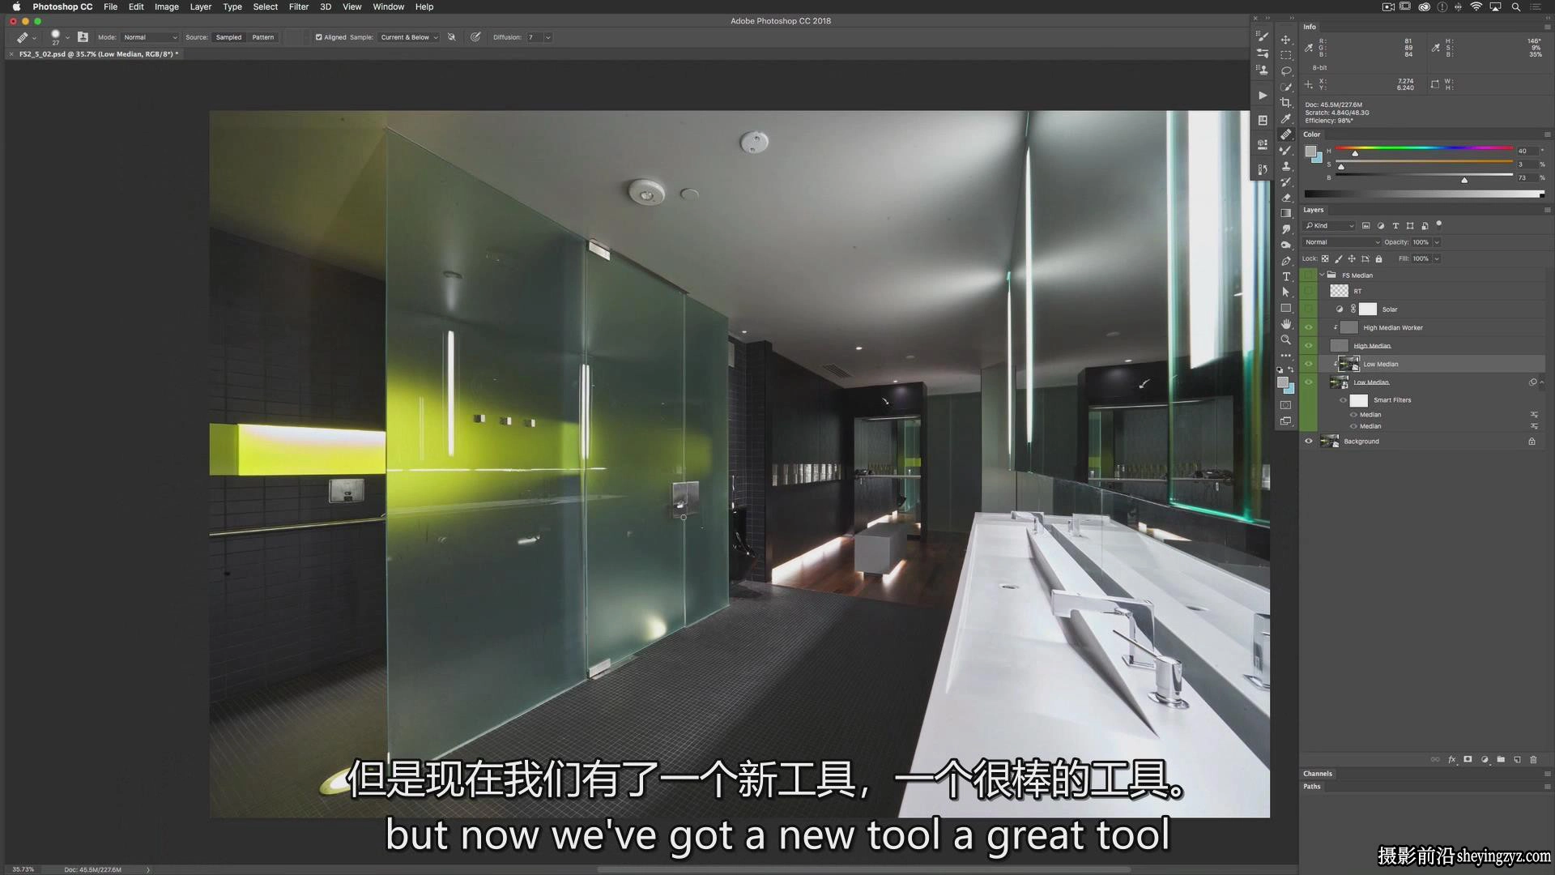The image size is (1555, 875).
Task: Open the Apple menu
Action: 15,6
